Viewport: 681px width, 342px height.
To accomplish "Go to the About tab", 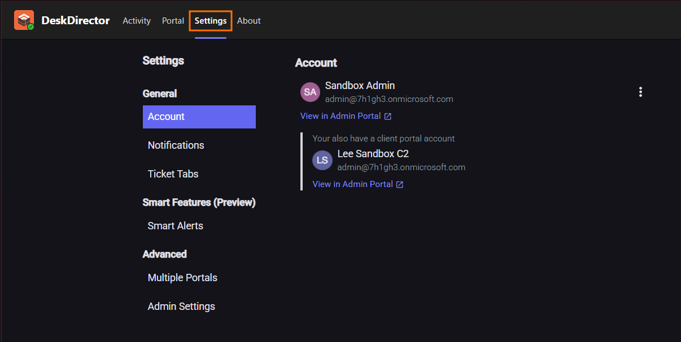I will pyautogui.click(x=248, y=21).
